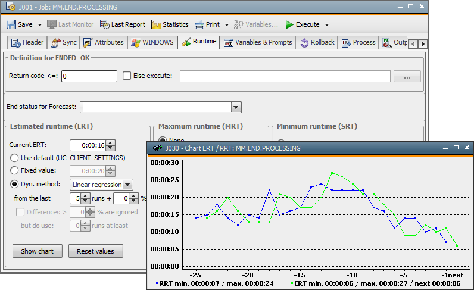
Task: Select Use default (UC_CLIENT_SETTINGS) option
Action: 14,158
